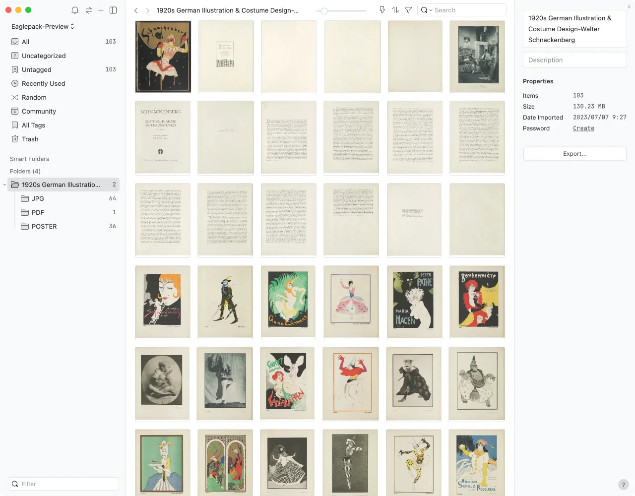This screenshot has width=635, height=496.
Task: Go forward with the right chevron
Action: (147, 10)
